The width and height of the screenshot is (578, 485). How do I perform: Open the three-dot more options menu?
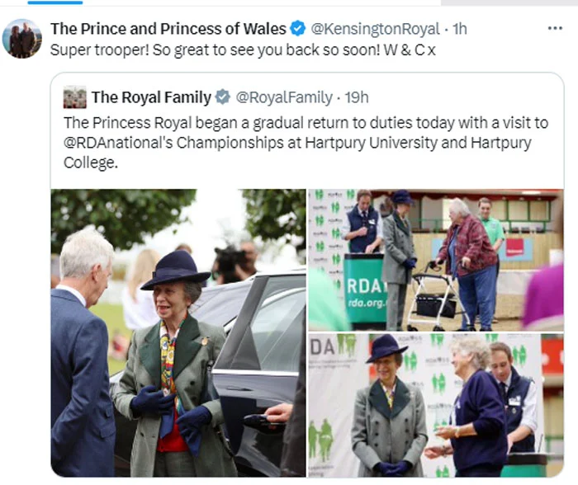pos(554,27)
